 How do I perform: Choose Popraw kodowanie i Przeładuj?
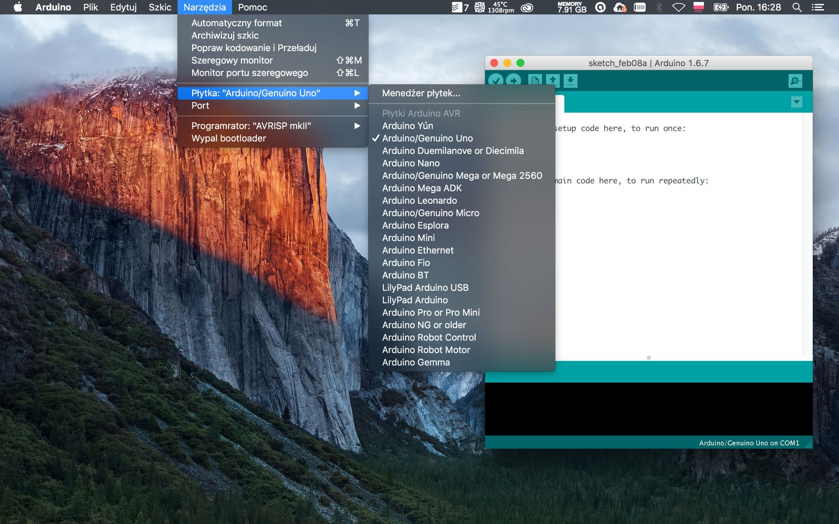(x=273, y=48)
